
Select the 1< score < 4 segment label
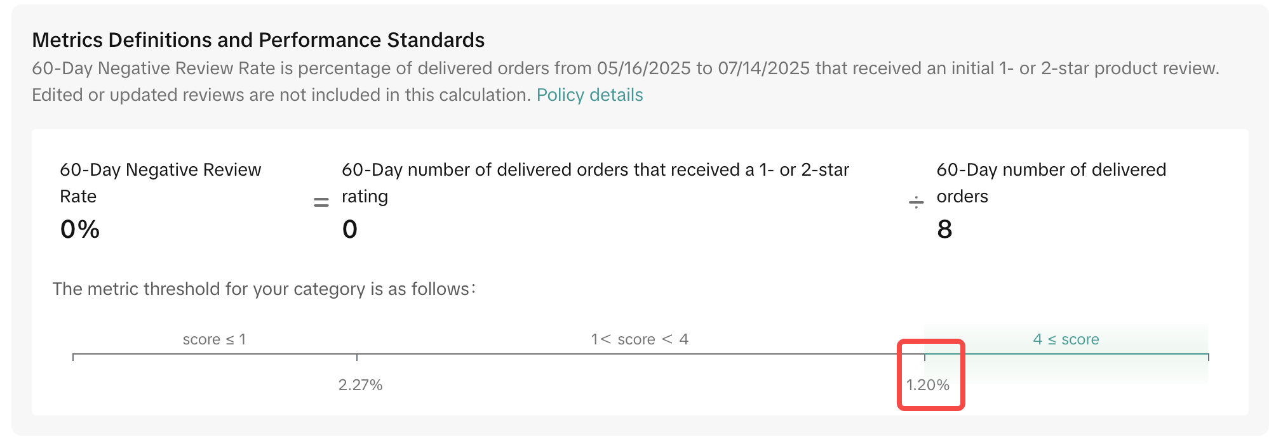click(640, 339)
